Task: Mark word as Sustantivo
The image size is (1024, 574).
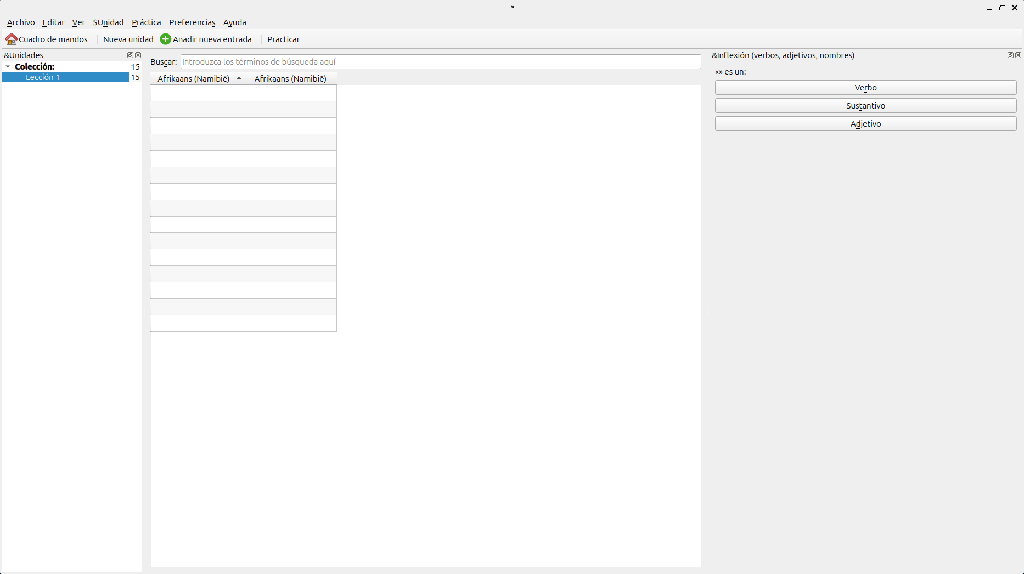Action: point(865,106)
